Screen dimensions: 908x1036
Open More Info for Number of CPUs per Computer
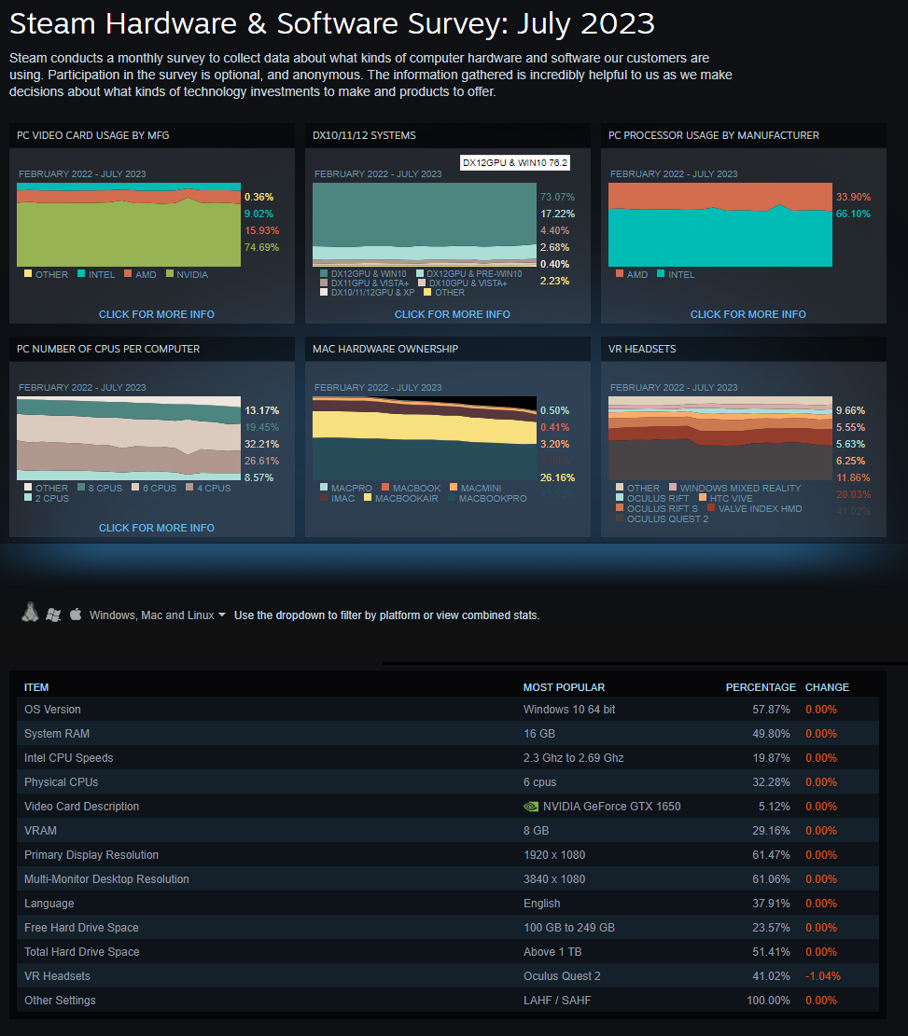coord(156,528)
